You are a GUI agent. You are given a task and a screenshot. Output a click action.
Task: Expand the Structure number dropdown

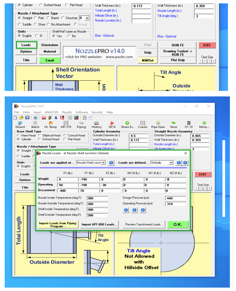click(87, 18)
